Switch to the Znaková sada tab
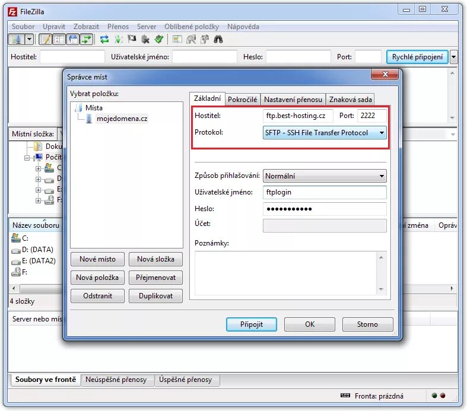The image size is (467, 411). (x=350, y=100)
